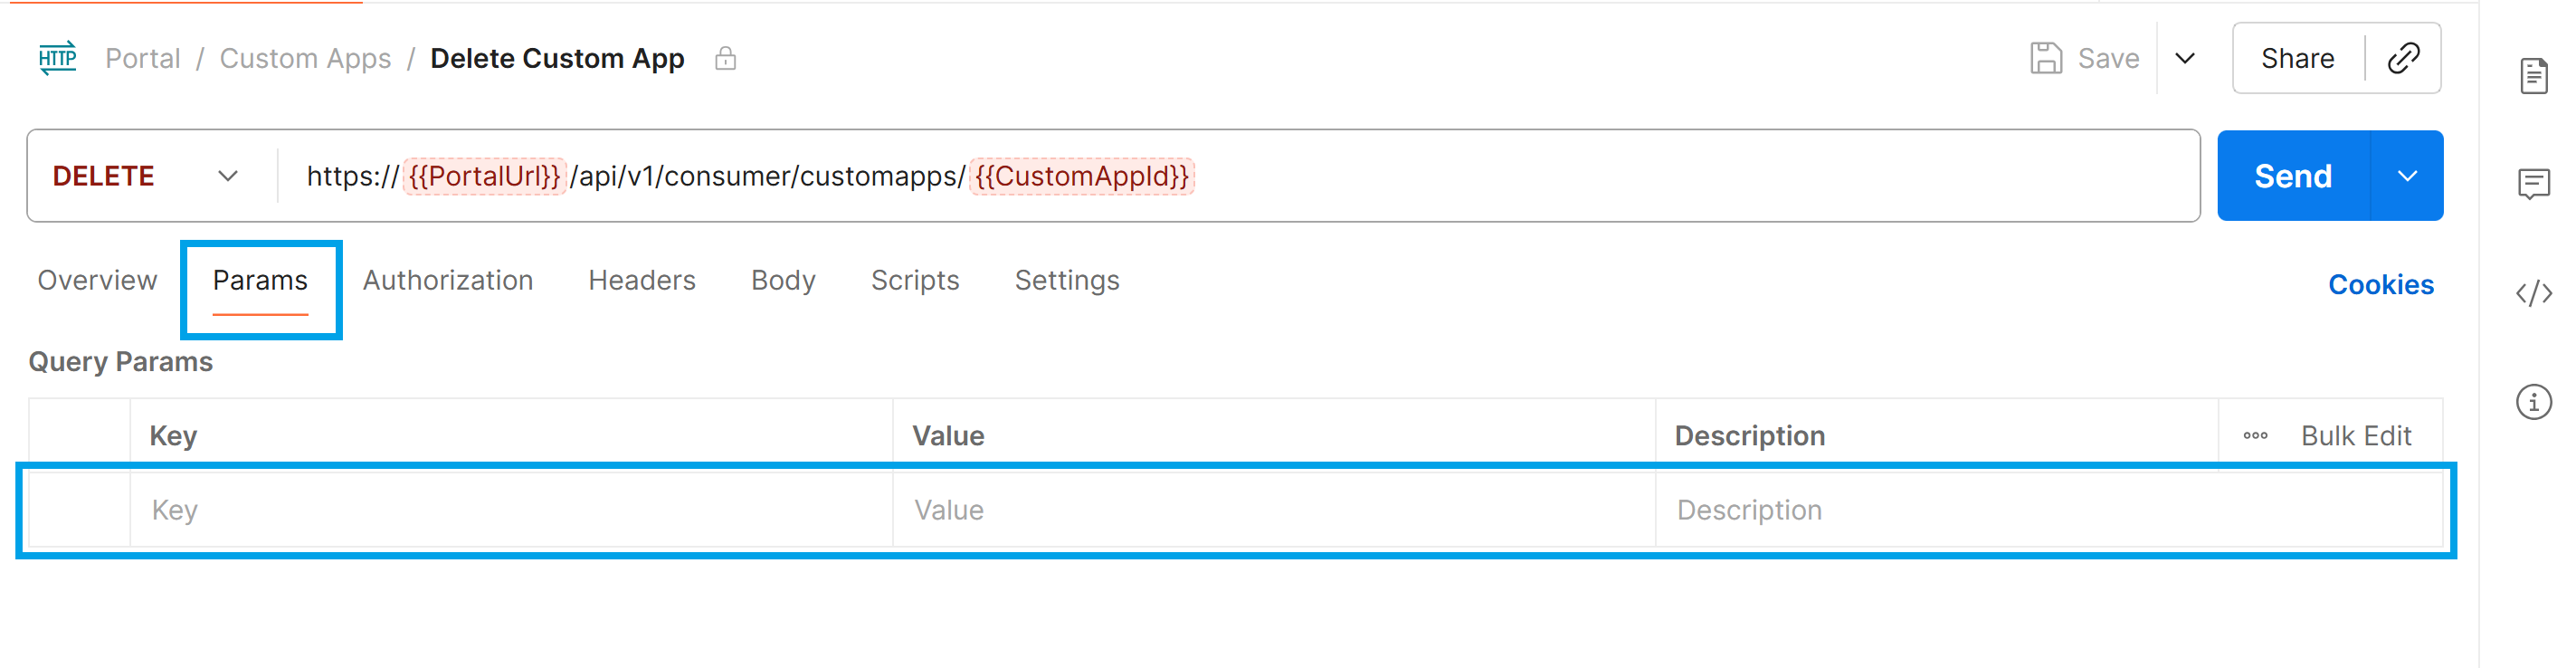Open the Info panel icon
Screen dimensions: 2576x668
(2536, 402)
